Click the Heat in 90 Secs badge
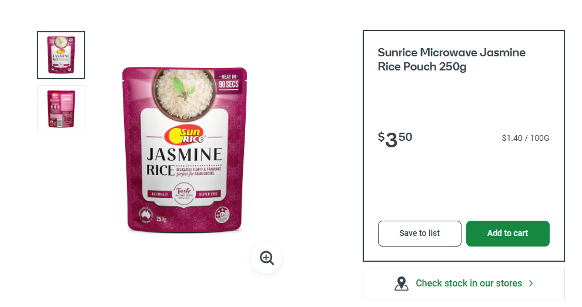This screenshot has height=307, width=582. tap(230, 82)
